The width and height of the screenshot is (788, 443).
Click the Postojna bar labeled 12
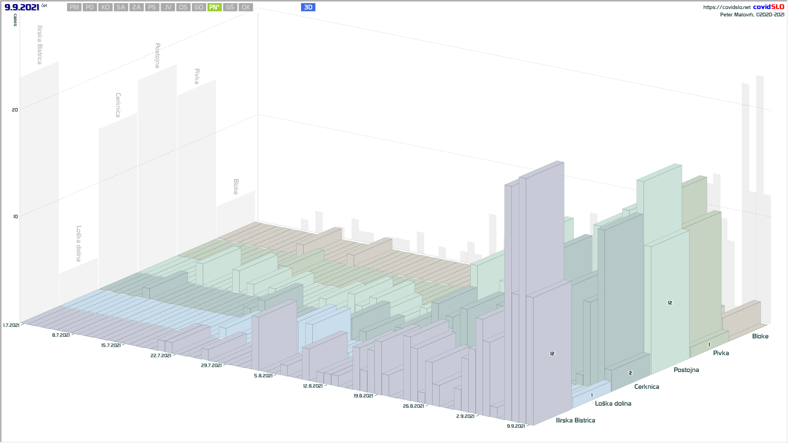pyautogui.click(x=670, y=303)
